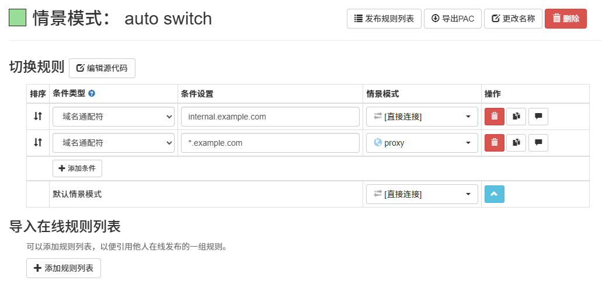This screenshot has height=288, width=602.
Task: Click the 情景模式 column header
Action: tap(382, 94)
